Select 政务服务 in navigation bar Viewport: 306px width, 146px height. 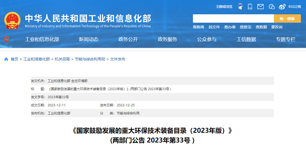(x=167, y=39)
